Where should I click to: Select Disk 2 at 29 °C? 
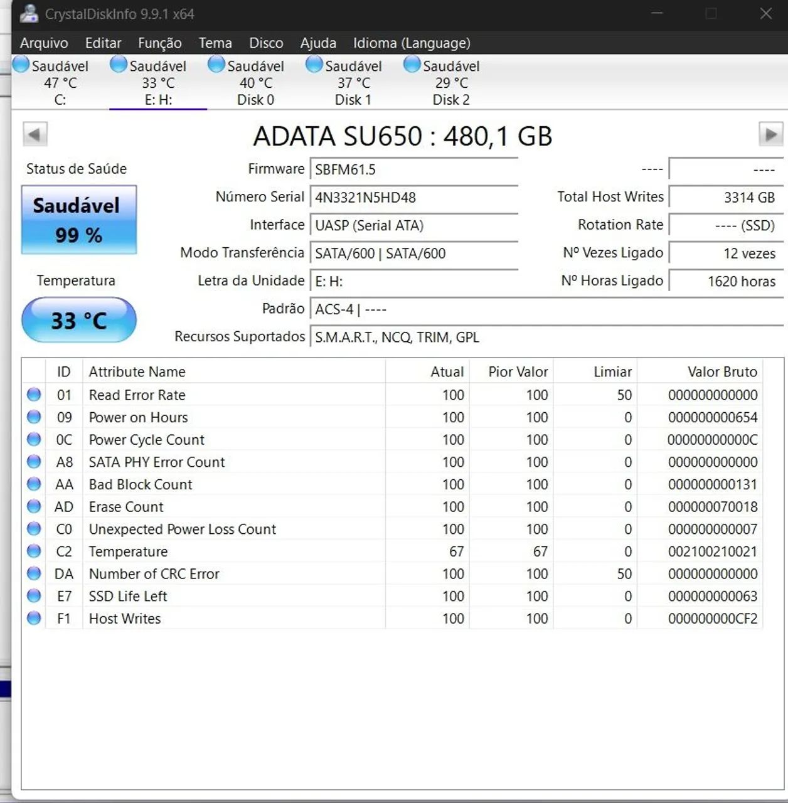tap(451, 82)
